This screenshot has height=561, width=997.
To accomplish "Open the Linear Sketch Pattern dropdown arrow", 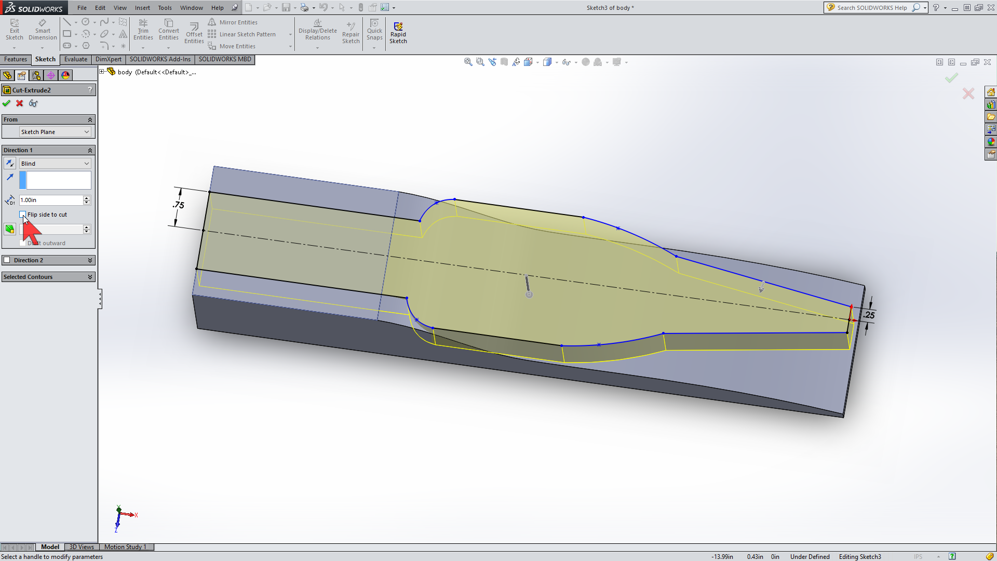I will 290,34.
